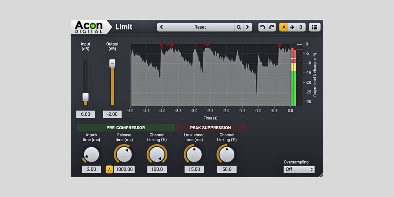The image size is (394, 197).
Task: Open preset search magnifier icon
Action: tap(239, 27)
